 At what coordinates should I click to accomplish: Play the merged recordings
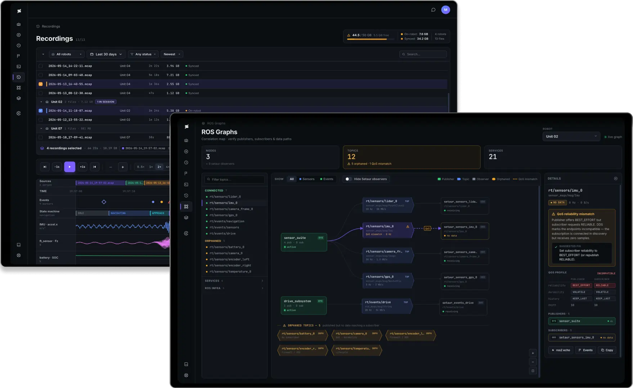point(70,167)
